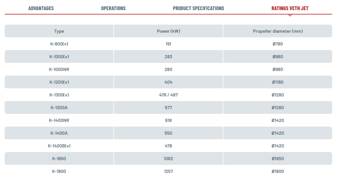Switch to PRODUCT SPECIFICATIONS tab
338x179 pixels.
[x=198, y=8]
